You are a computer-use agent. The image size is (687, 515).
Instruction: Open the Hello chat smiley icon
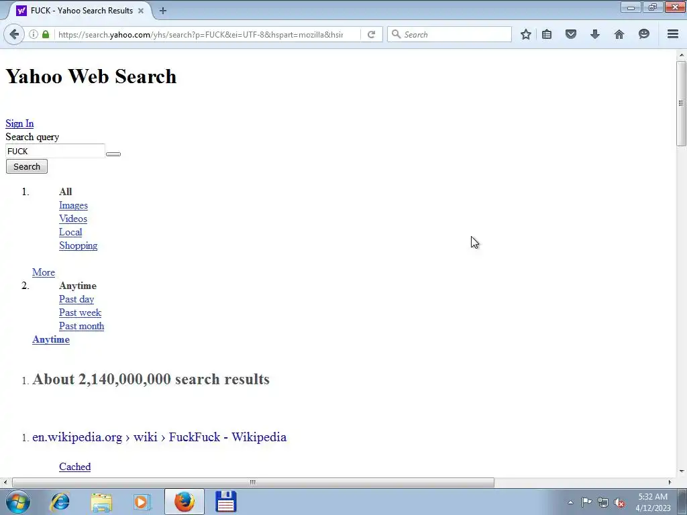[643, 34]
